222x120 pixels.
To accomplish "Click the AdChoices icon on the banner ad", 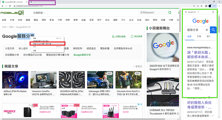I will coord(139,104).
